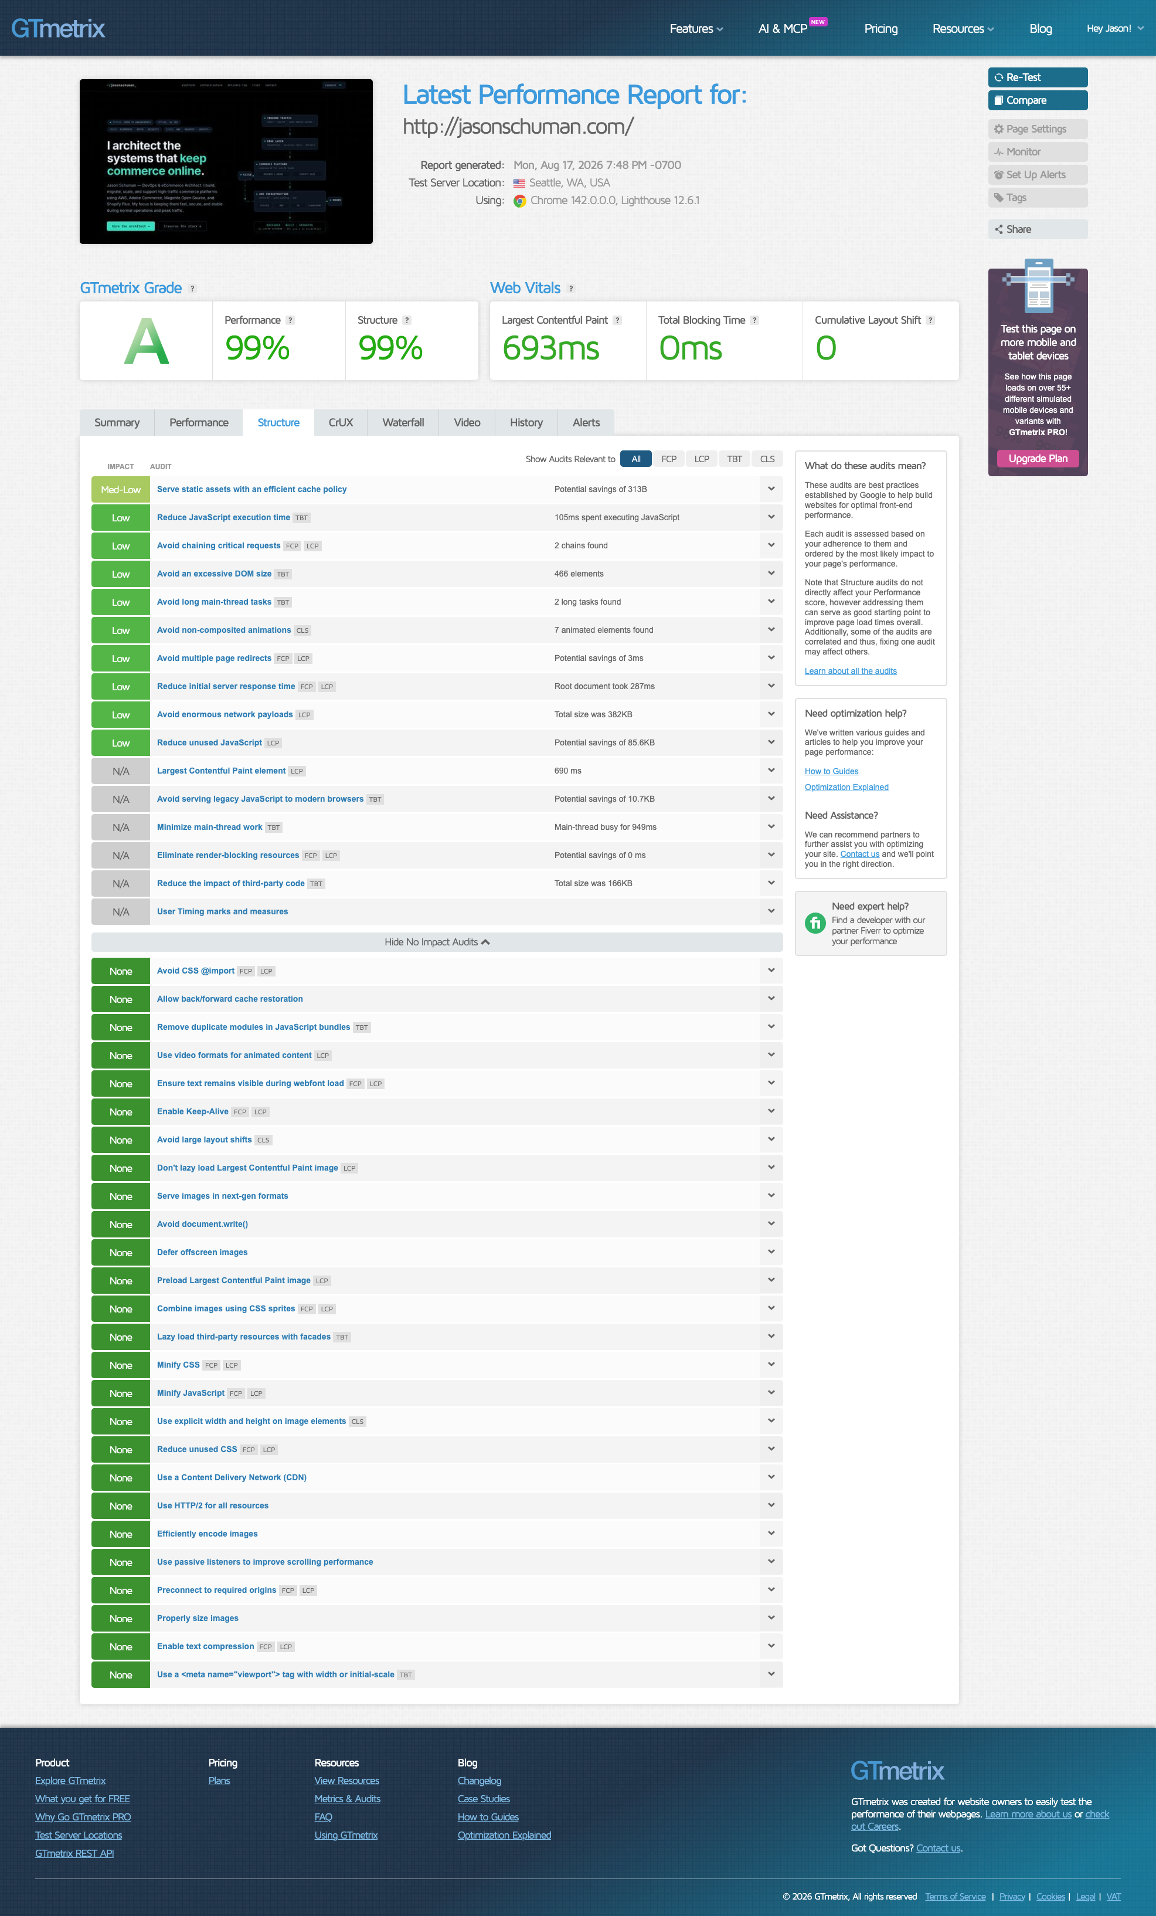Switch to the Summary tab

coord(117,423)
